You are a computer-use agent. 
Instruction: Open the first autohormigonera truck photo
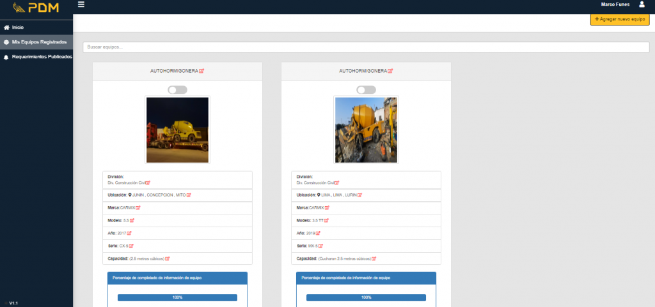click(177, 130)
